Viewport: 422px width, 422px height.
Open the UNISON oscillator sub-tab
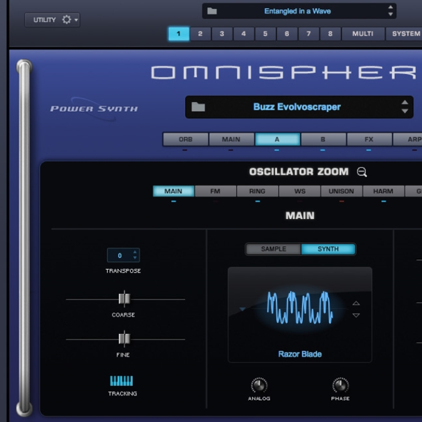[x=341, y=191]
